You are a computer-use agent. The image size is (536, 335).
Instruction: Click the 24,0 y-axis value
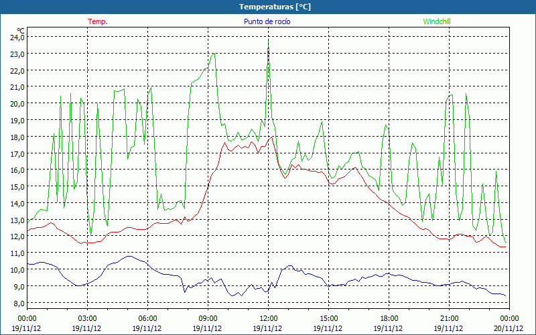click(x=17, y=38)
